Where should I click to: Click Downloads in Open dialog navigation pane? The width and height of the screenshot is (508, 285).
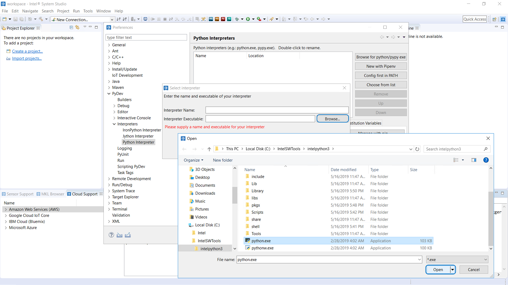205,193
